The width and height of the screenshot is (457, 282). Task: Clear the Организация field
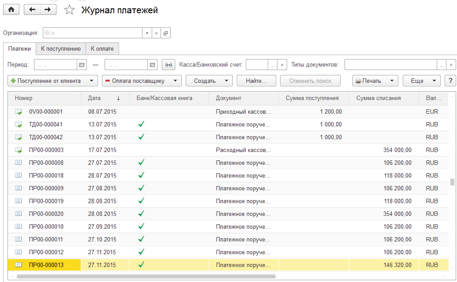tap(156, 33)
